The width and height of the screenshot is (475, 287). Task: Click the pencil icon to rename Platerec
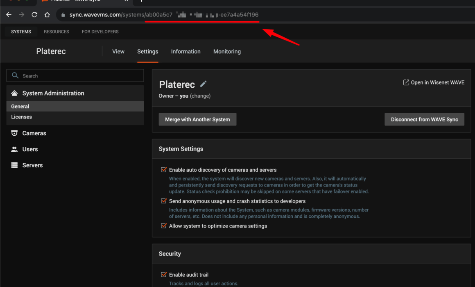click(203, 84)
